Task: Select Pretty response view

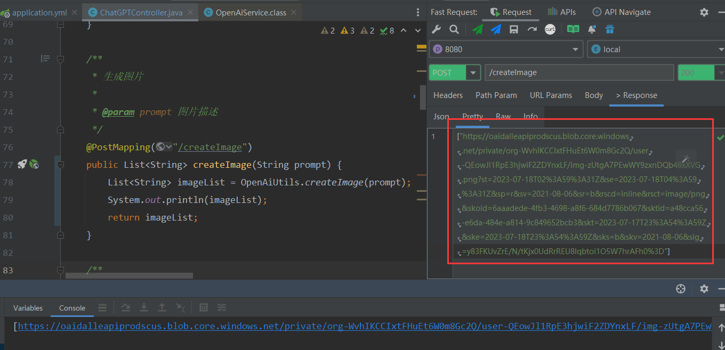Action: 472,116
